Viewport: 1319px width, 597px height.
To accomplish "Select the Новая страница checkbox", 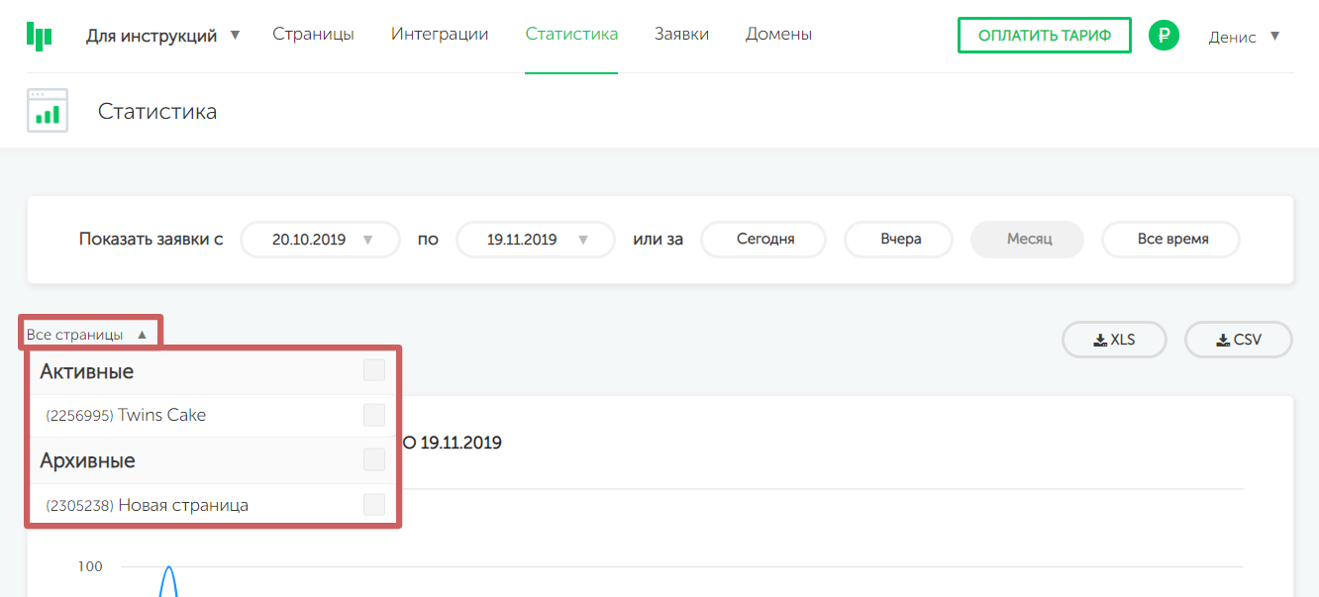I will tap(373, 505).
